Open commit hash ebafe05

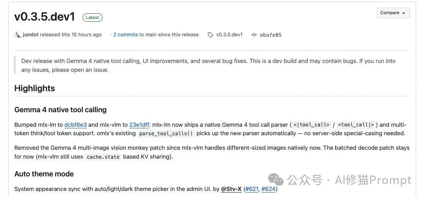[x=271, y=35]
